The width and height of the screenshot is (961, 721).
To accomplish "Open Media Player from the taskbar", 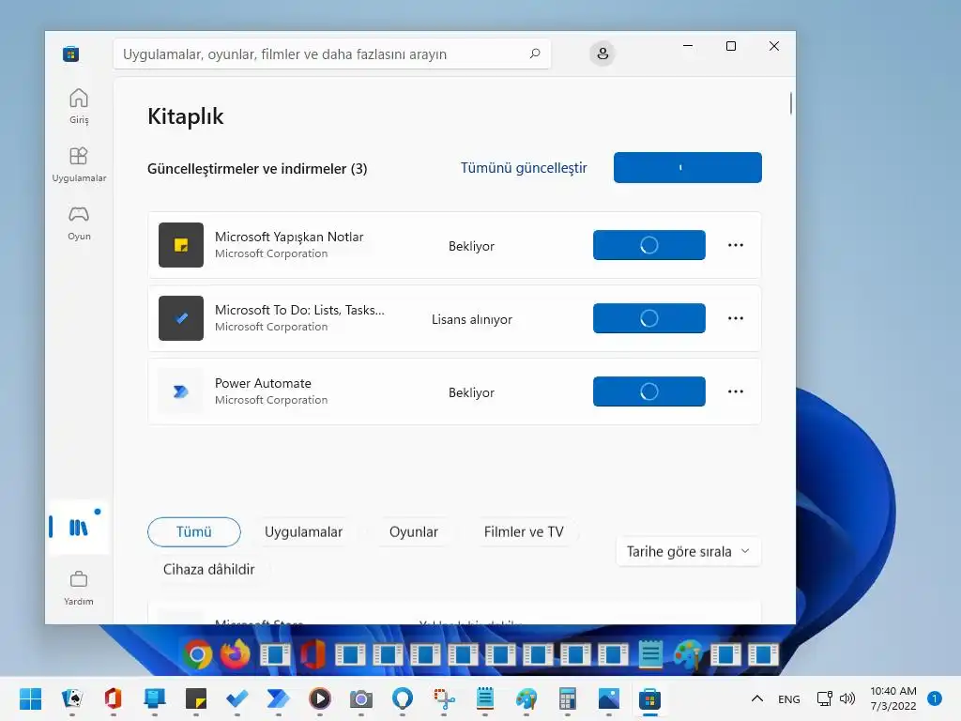I will [x=320, y=698].
